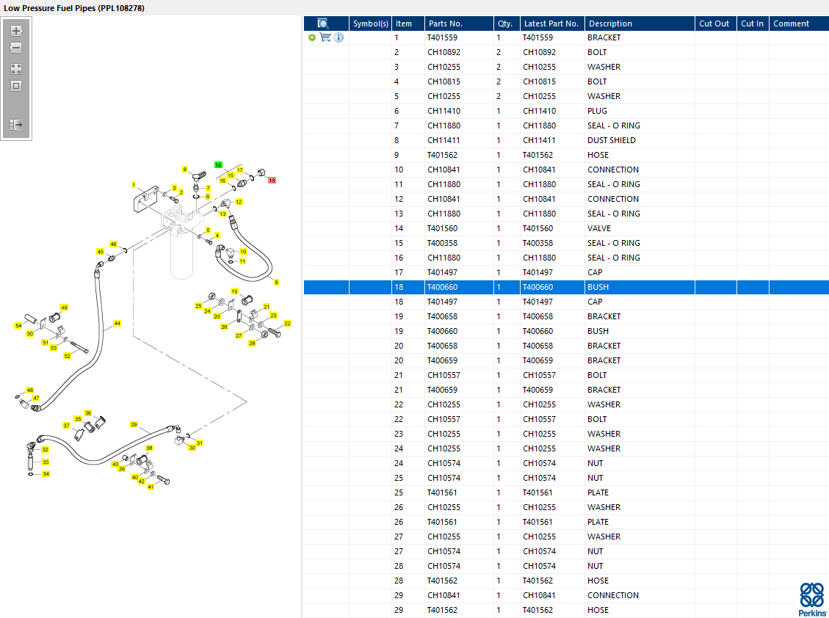Select item 25 PLATE row
829x618 pixels.
566,492
